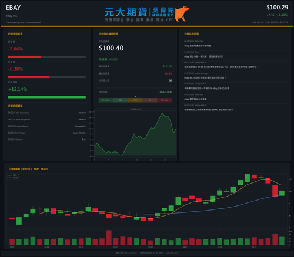
Task: Click the Citigroup rating row
Action: pyautogui.click(x=47, y=140)
